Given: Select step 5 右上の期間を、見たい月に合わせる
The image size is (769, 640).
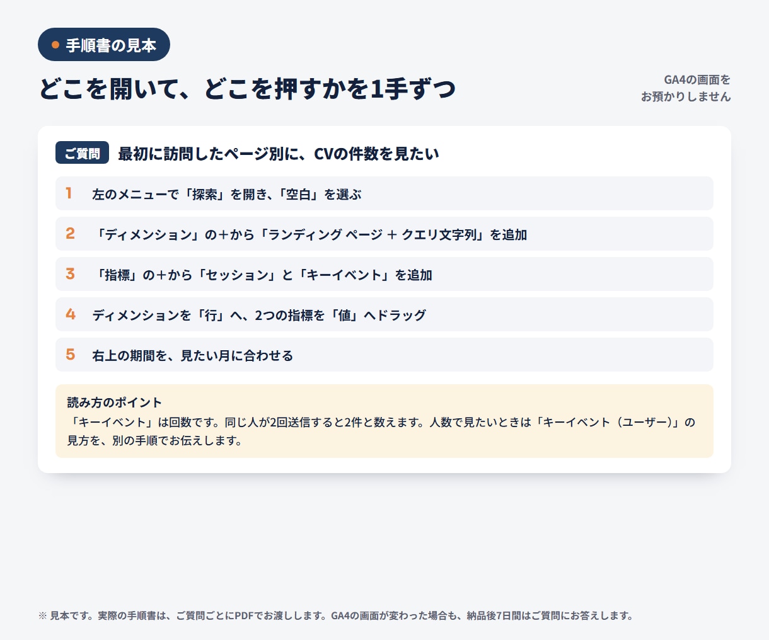Looking at the screenshot, I should tap(384, 355).
